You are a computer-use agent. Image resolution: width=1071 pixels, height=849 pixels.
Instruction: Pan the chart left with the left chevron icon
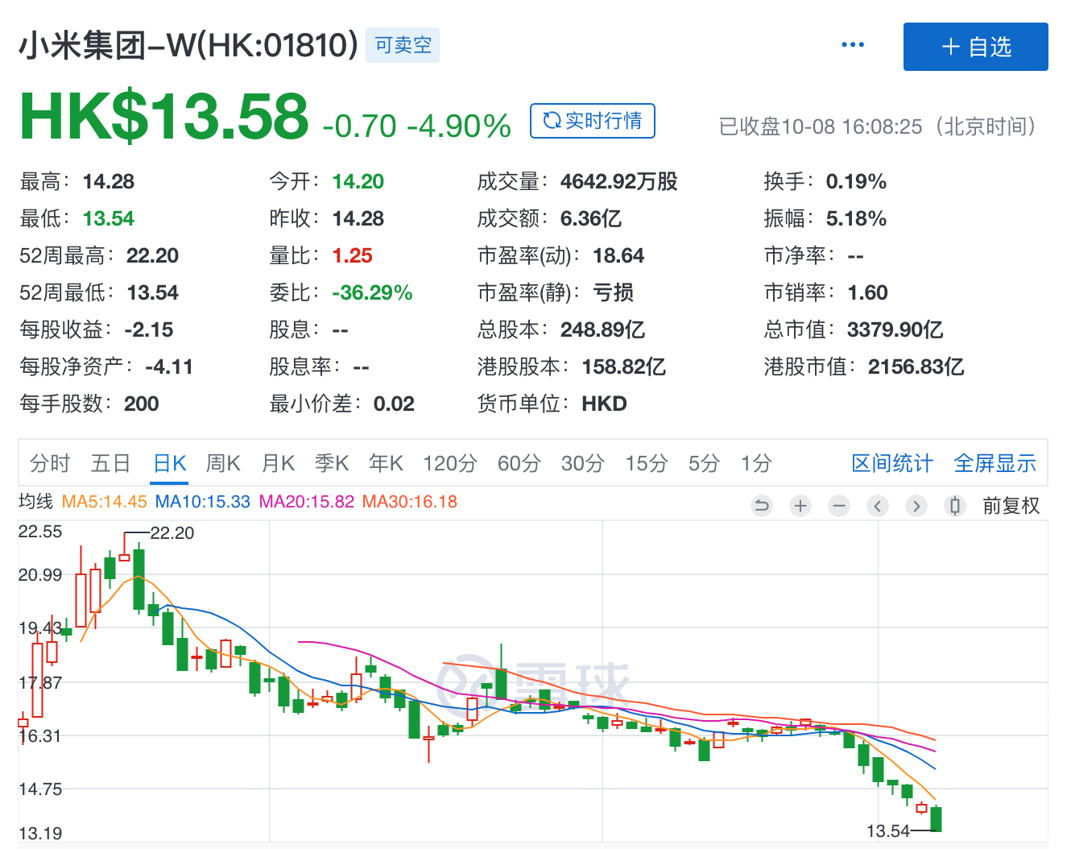(x=878, y=506)
